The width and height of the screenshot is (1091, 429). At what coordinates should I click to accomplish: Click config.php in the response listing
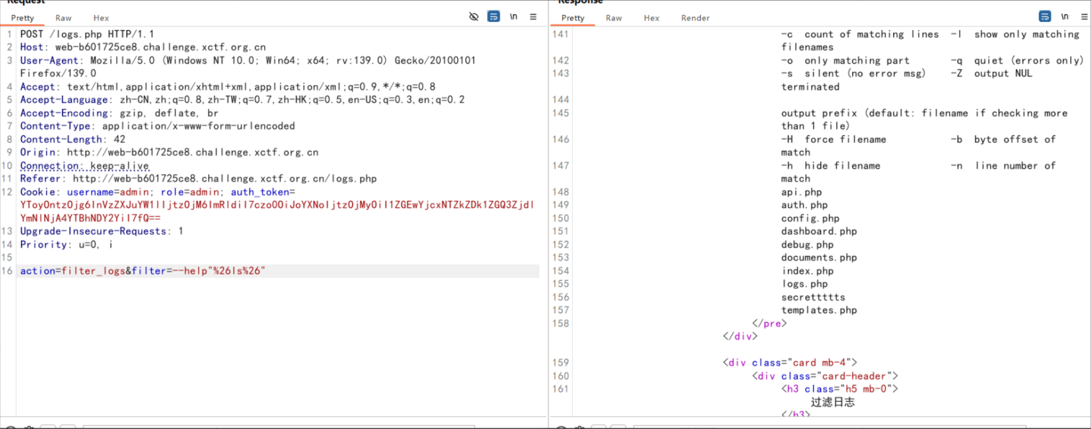click(x=810, y=219)
